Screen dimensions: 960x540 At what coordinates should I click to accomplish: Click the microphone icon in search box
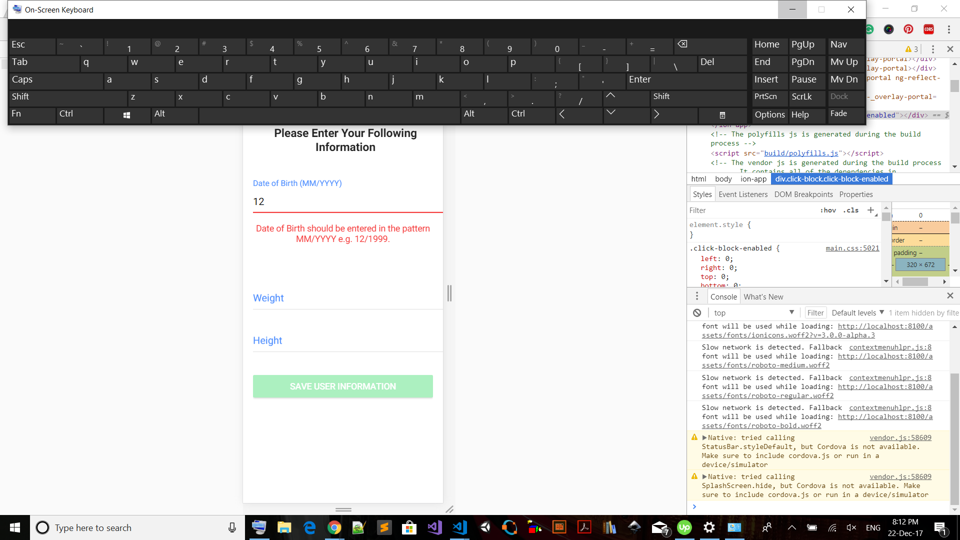click(232, 527)
